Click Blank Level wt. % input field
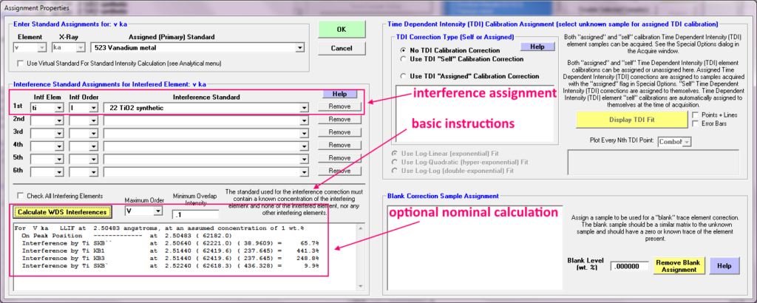This screenshot has width=757, height=303. coord(630,266)
